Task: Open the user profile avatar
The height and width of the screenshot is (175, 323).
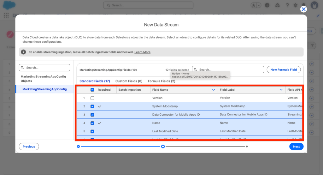Action: (314, 5)
